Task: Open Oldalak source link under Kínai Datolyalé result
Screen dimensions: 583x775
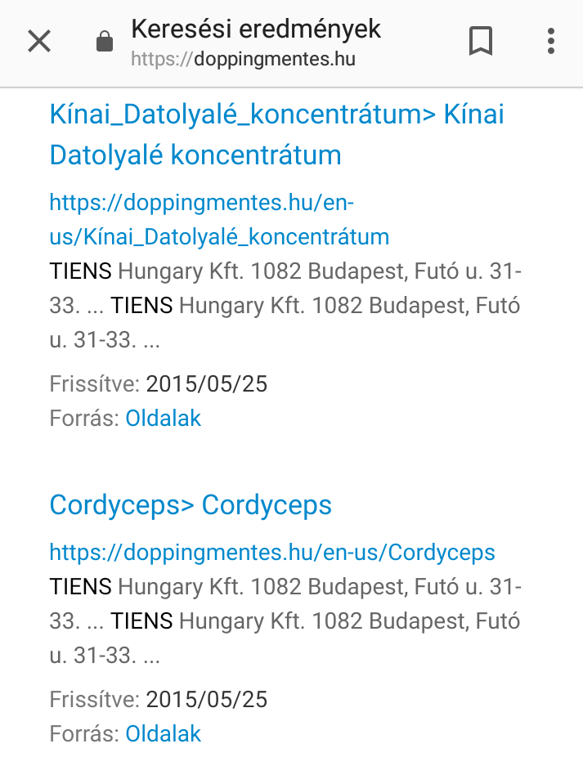Action: [164, 418]
